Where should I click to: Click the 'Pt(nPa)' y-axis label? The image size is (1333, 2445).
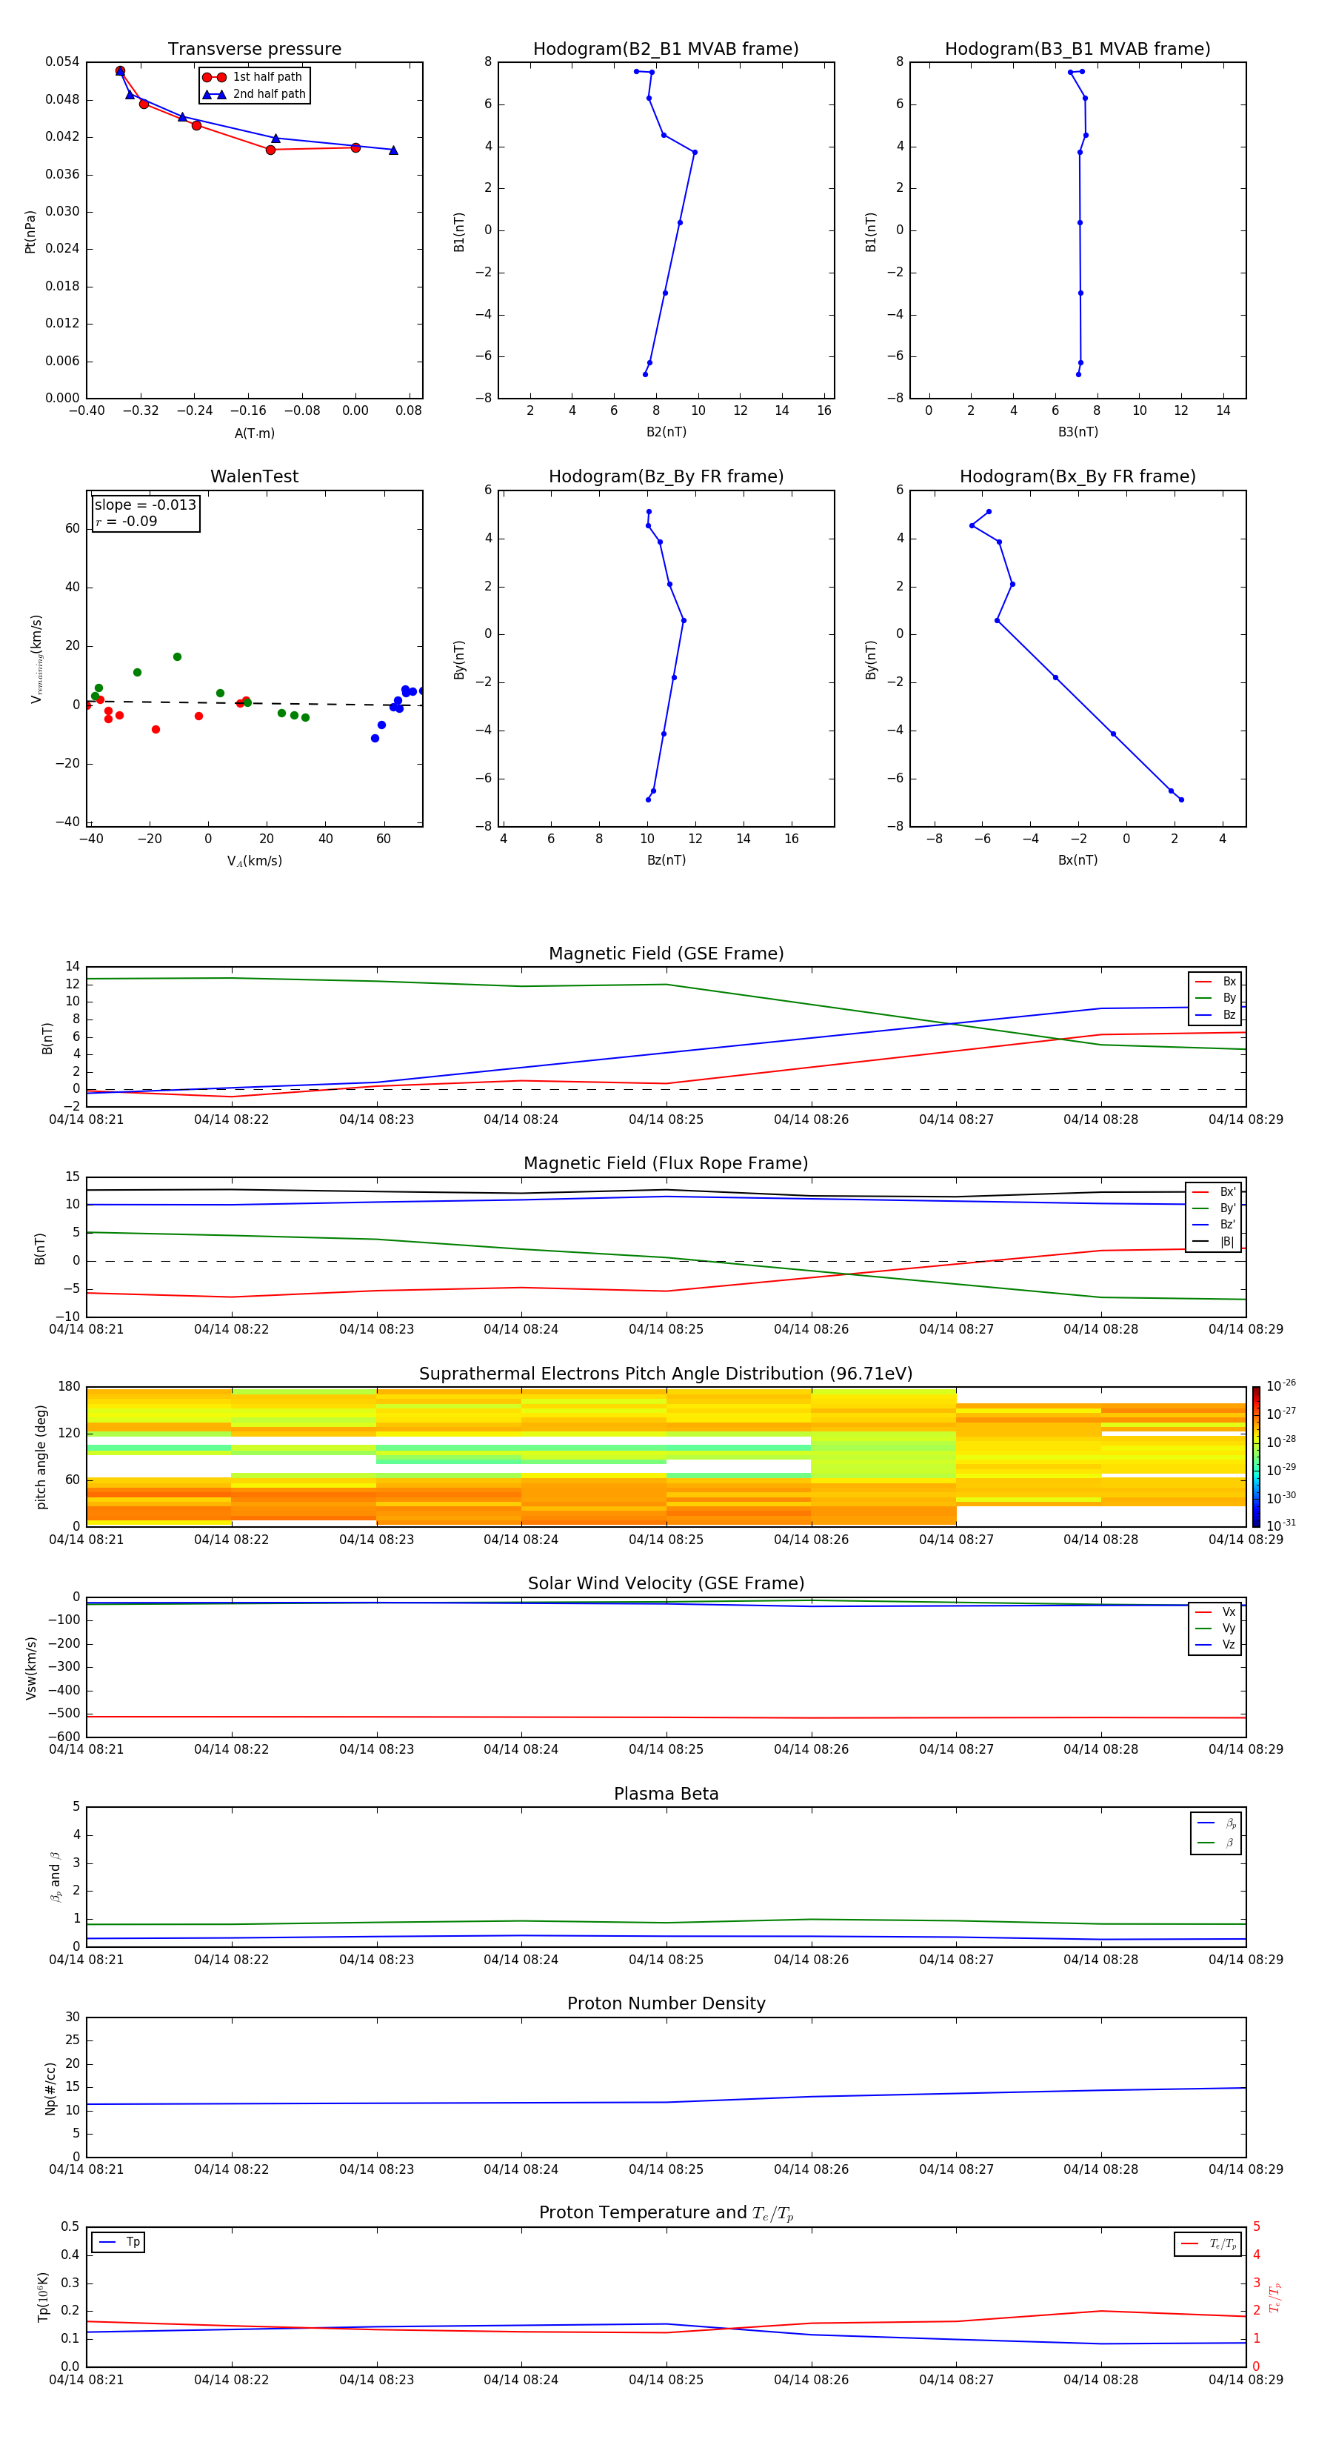coord(30,230)
